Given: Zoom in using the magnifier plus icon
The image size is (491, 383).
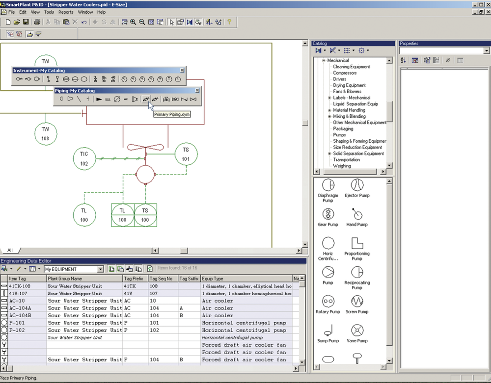Looking at the screenshot, I should tap(133, 22).
